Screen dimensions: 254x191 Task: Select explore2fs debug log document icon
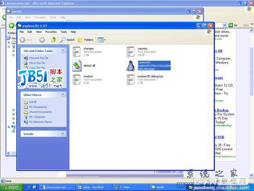pyautogui.click(x=131, y=80)
